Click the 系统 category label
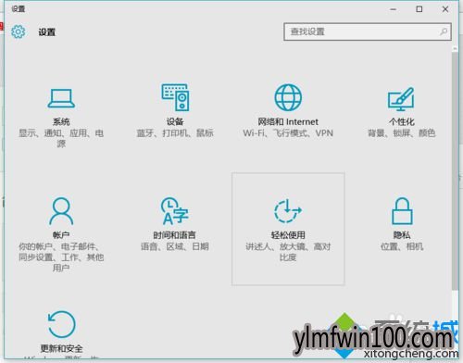 (x=61, y=122)
